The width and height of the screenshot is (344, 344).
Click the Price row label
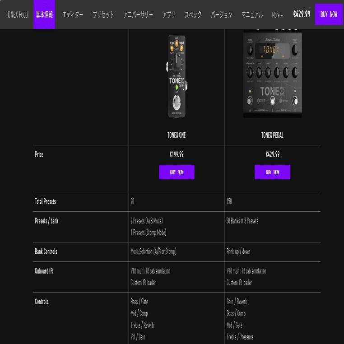click(x=39, y=154)
